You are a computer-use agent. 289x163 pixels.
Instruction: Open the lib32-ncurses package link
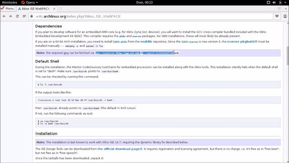pyautogui.click(x=190, y=42)
